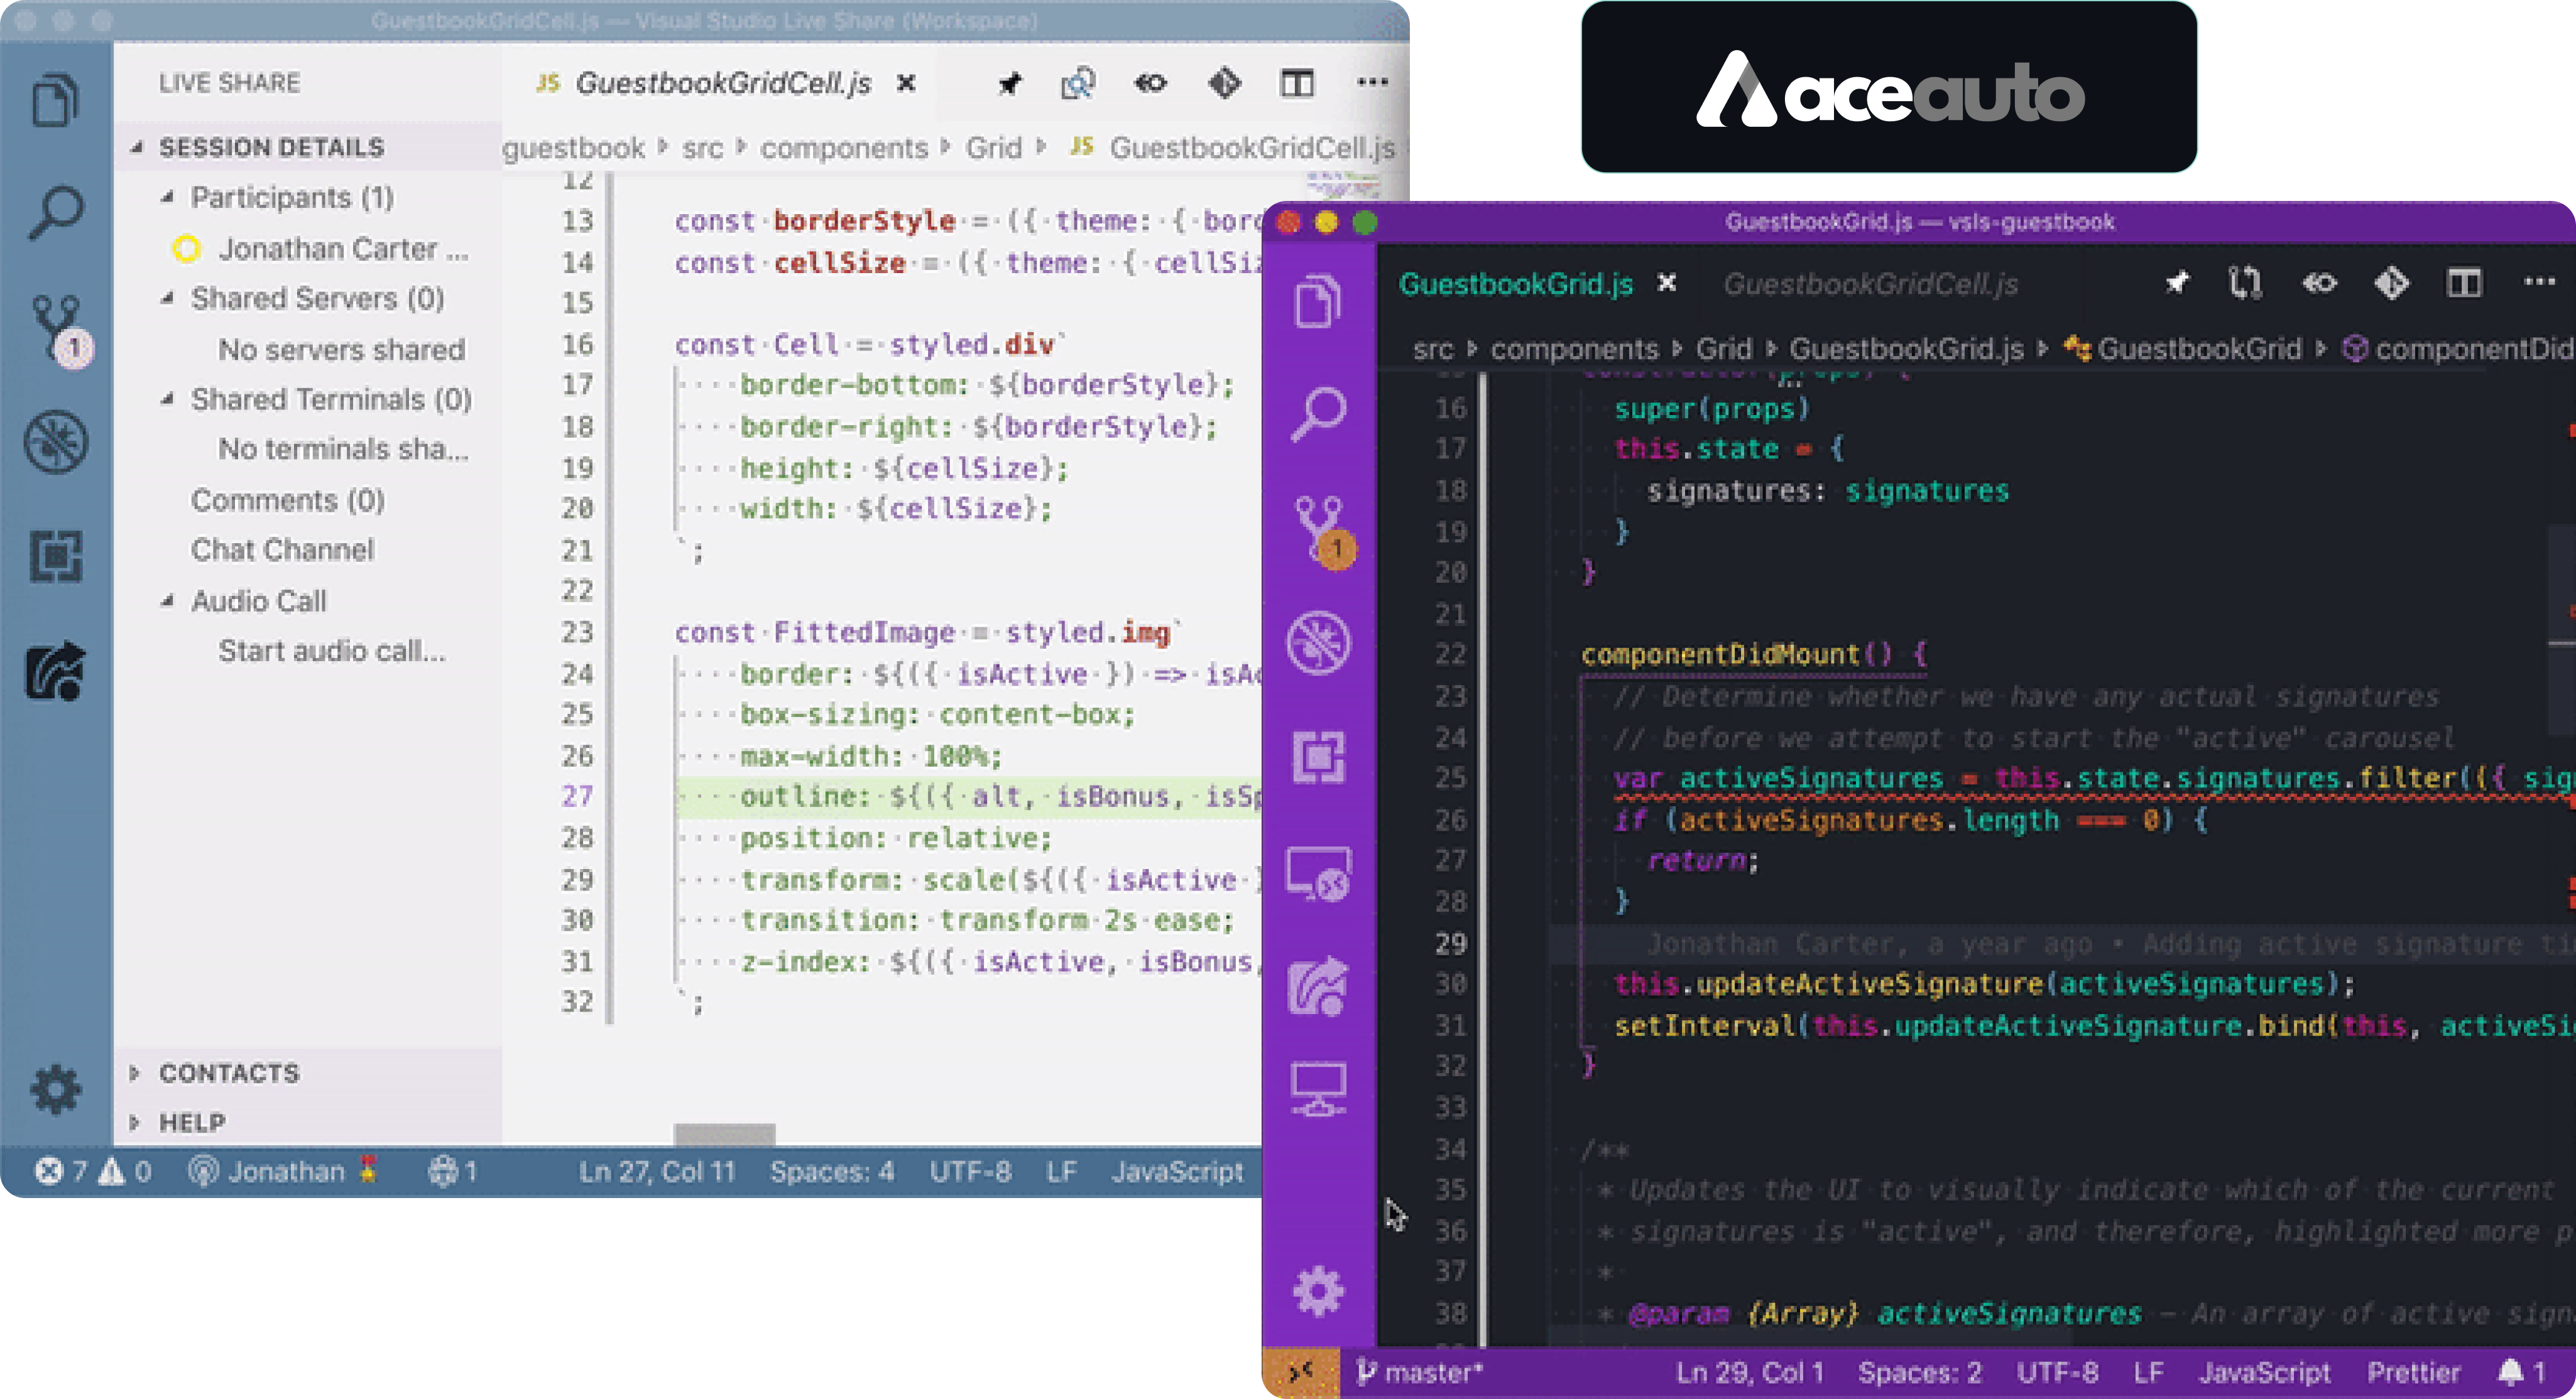
Task: Open Search in the light VS Code window
Action: pyautogui.click(x=55, y=212)
